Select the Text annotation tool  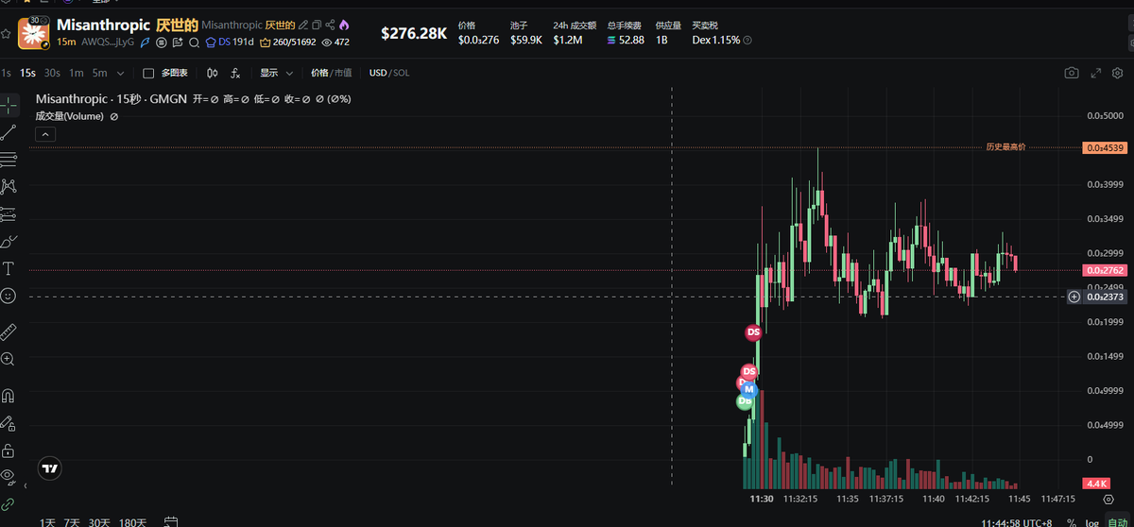(9, 268)
